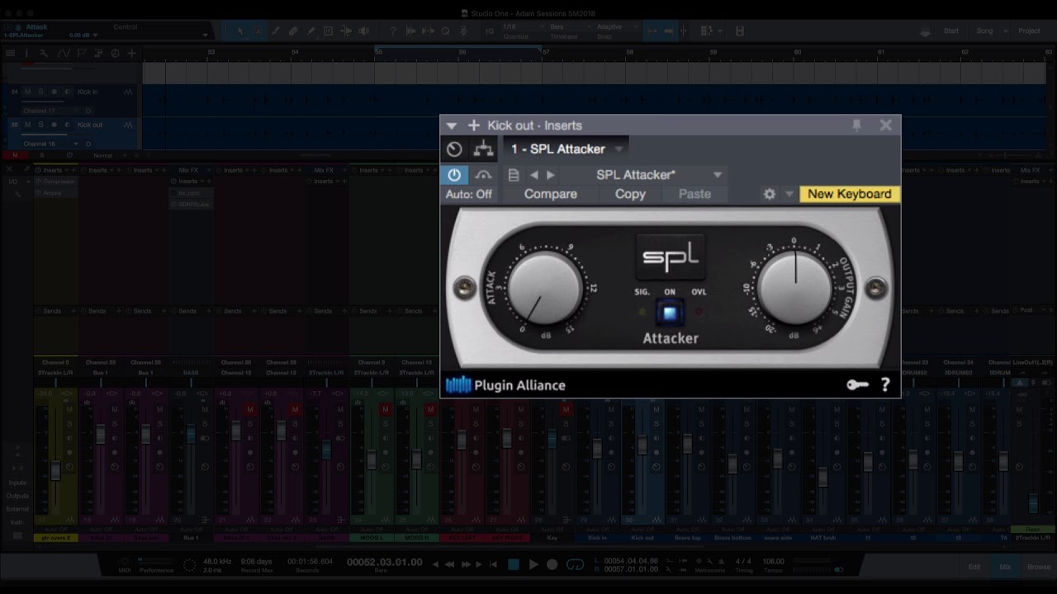Open the plugin settings gear icon

(x=770, y=194)
